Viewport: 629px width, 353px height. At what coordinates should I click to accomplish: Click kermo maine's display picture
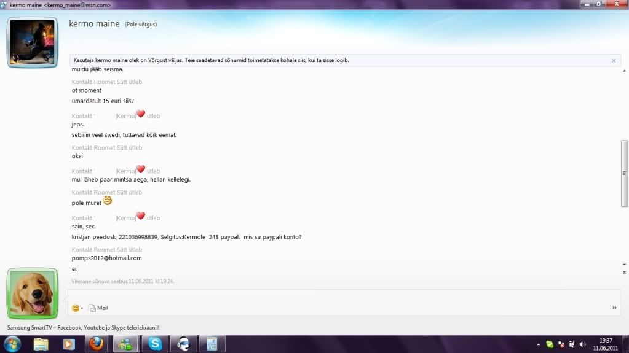click(x=32, y=42)
